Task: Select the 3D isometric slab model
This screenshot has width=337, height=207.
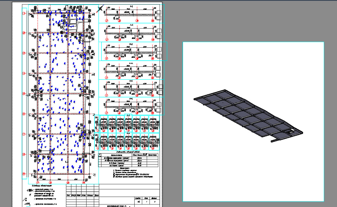Action: (x=248, y=116)
